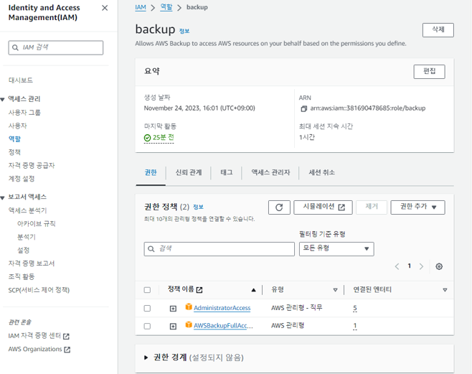Screen dimensions: 472x374
Task: Toggle the select-all policies checkbox
Action: tap(147, 290)
